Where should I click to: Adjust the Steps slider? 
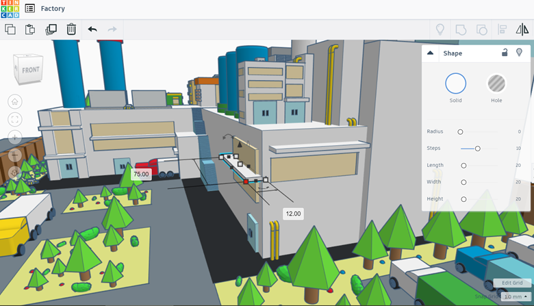[477, 149]
